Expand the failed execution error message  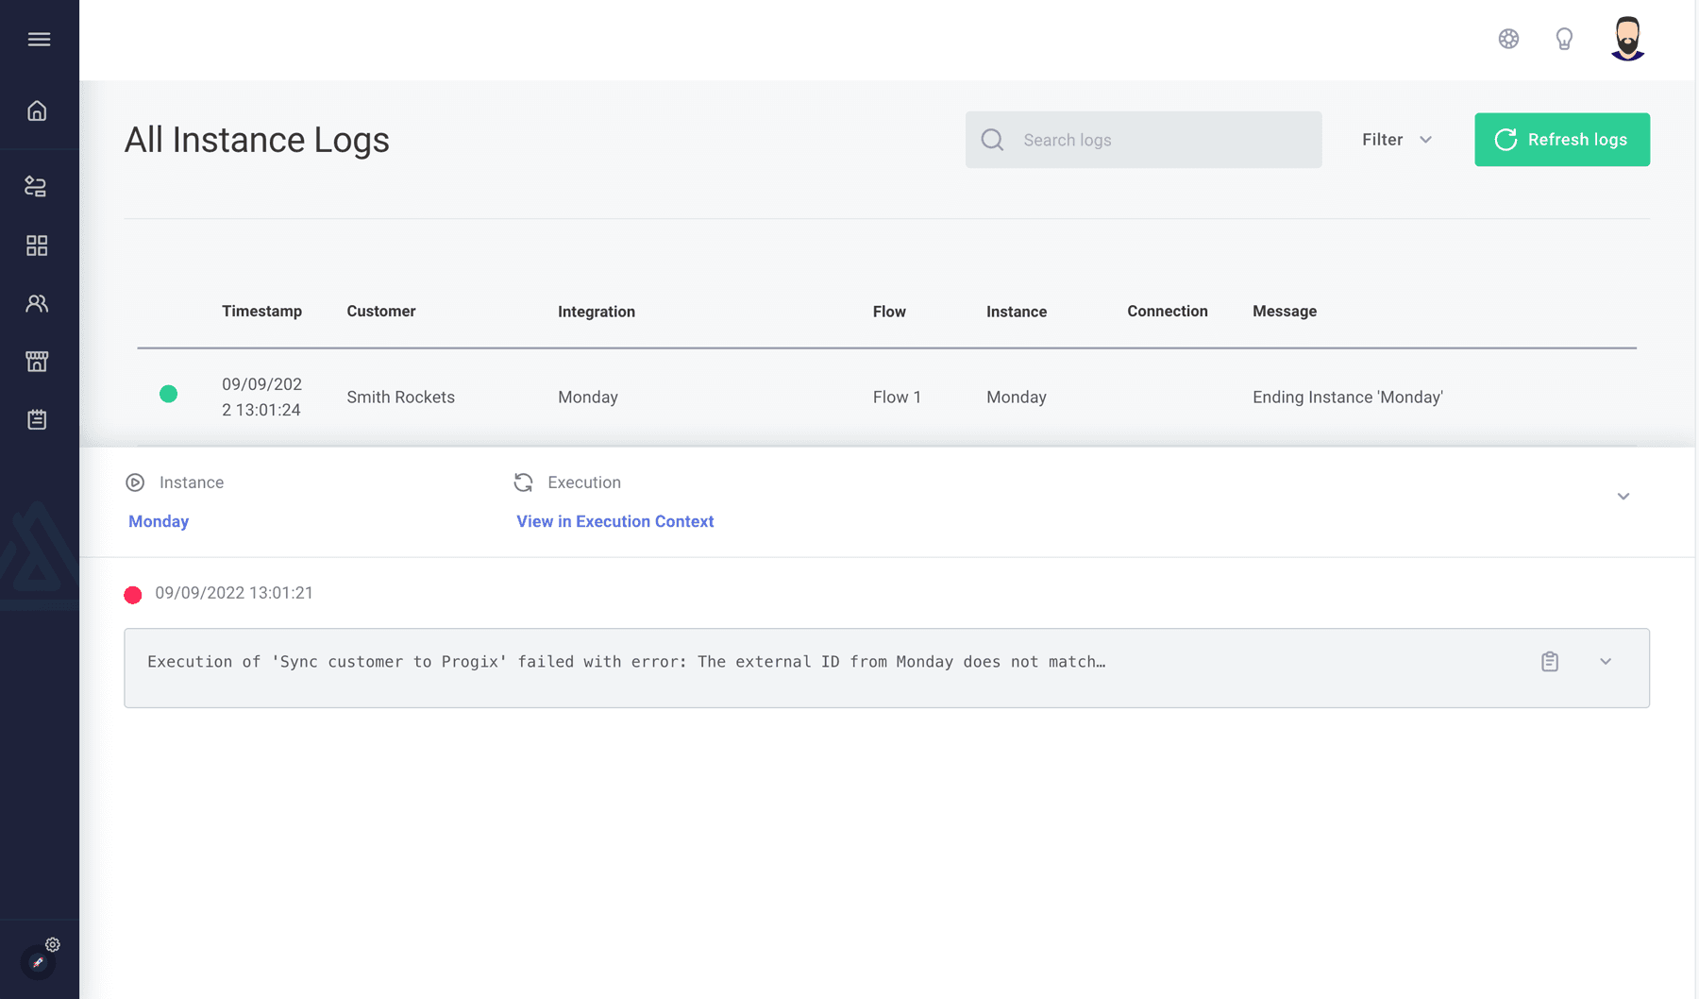(x=1606, y=662)
